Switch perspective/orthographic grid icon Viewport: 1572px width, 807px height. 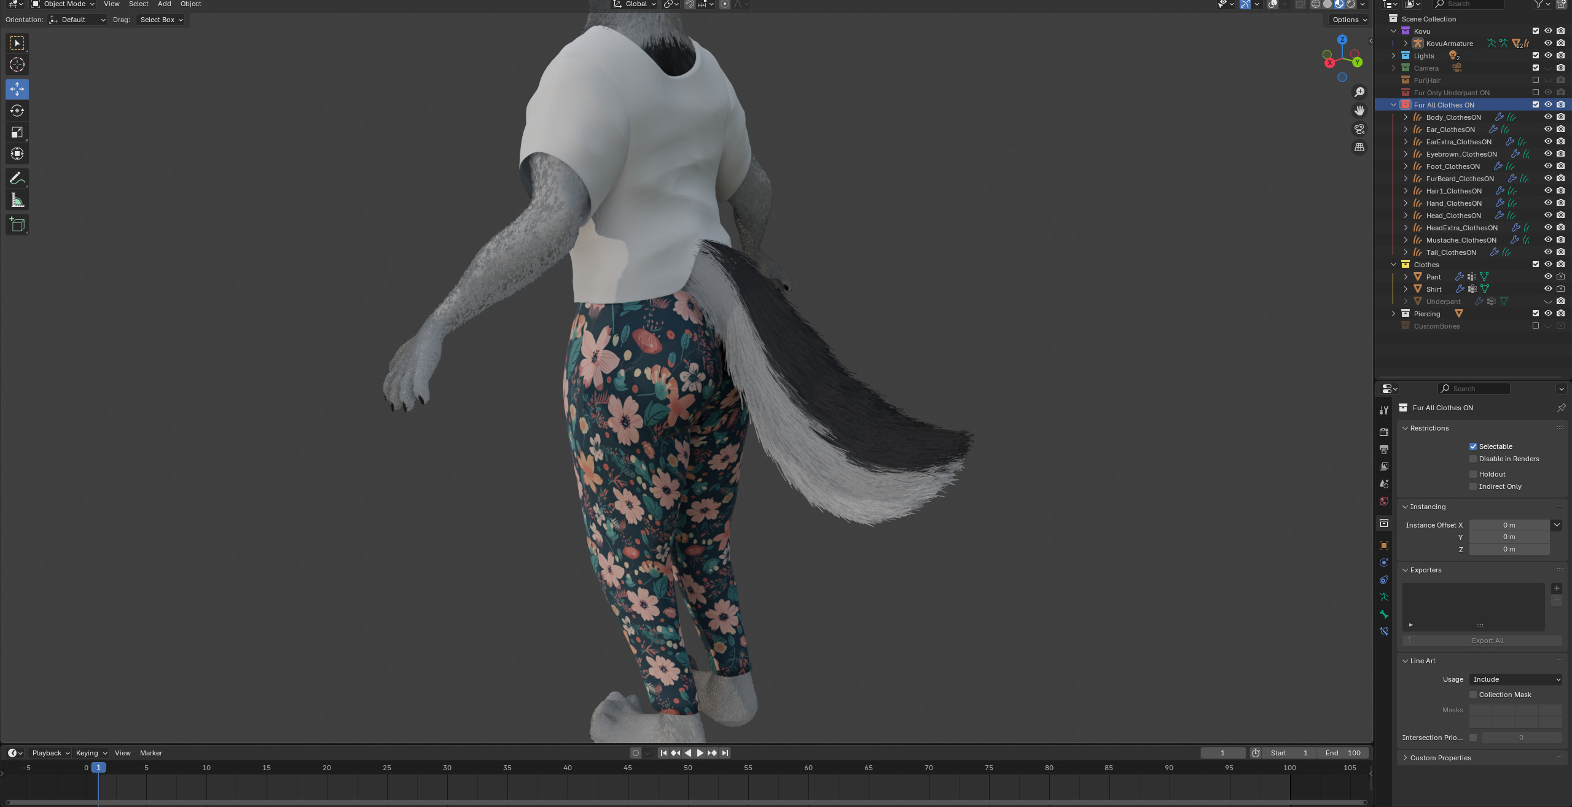[x=1359, y=147]
